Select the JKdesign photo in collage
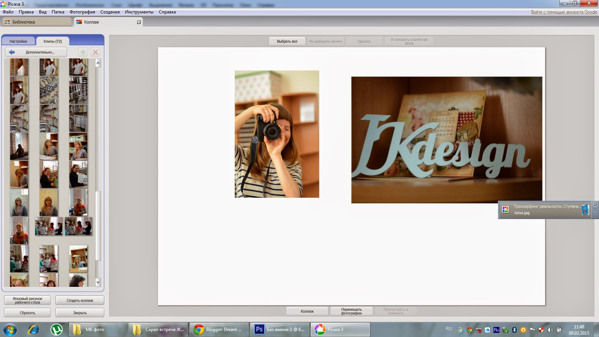Viewport: 599px width, 337px height. click(x=447, y=140)
